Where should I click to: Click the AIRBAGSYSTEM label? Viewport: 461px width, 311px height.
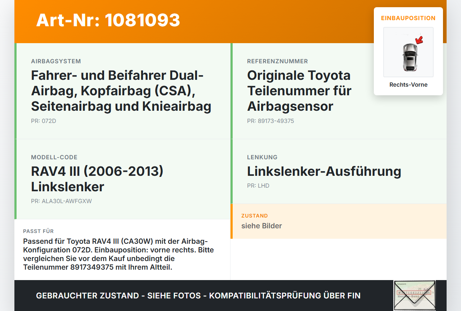tap(56, 61)
